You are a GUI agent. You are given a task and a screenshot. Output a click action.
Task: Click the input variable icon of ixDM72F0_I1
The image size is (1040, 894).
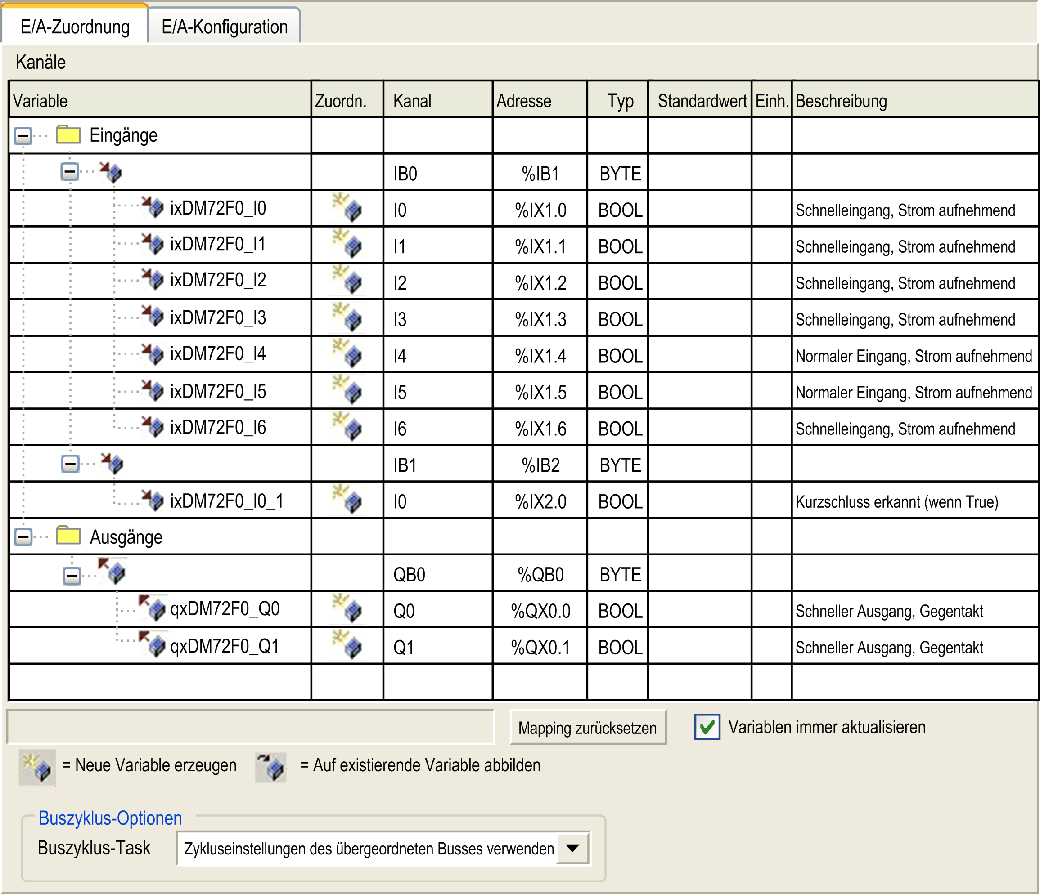pyautogui.click(x=152, y=243)
